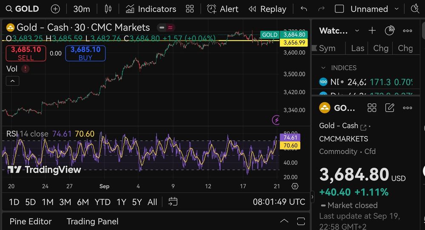Click RSI value tag 74.61
Image resolution: width=425 pixels, height=230 pixels.
(290, 138)
